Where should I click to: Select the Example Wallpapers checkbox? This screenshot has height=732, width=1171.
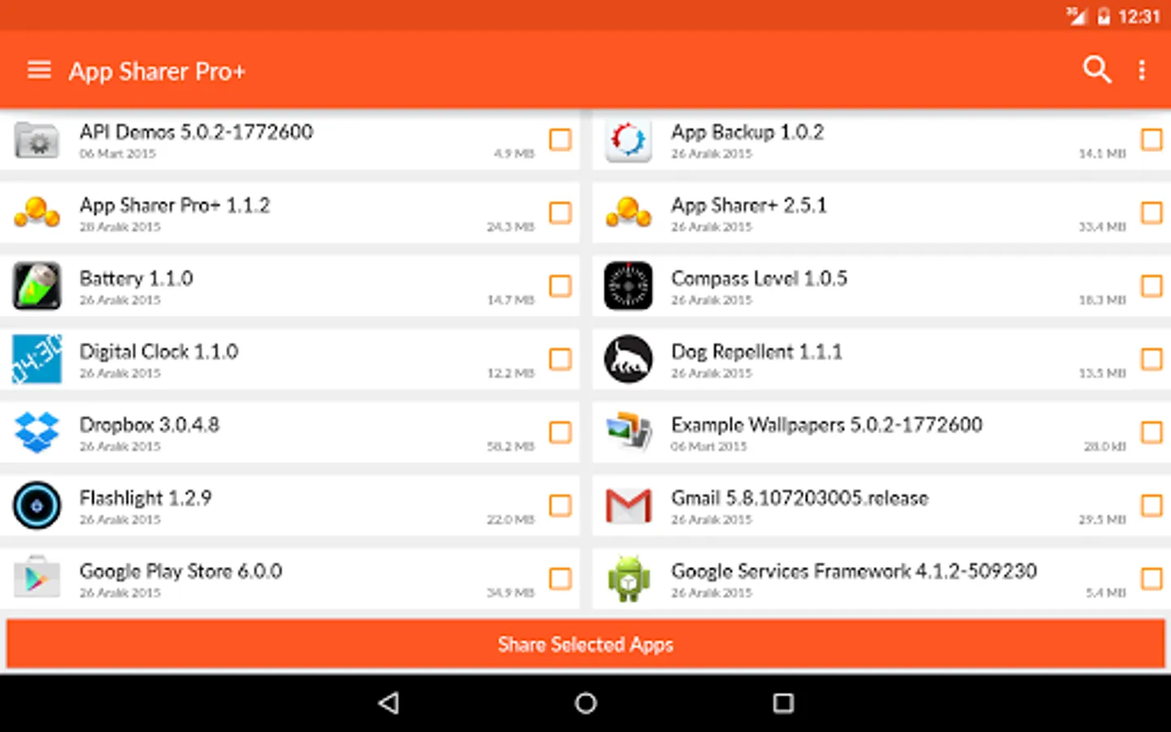(1151, 432)
